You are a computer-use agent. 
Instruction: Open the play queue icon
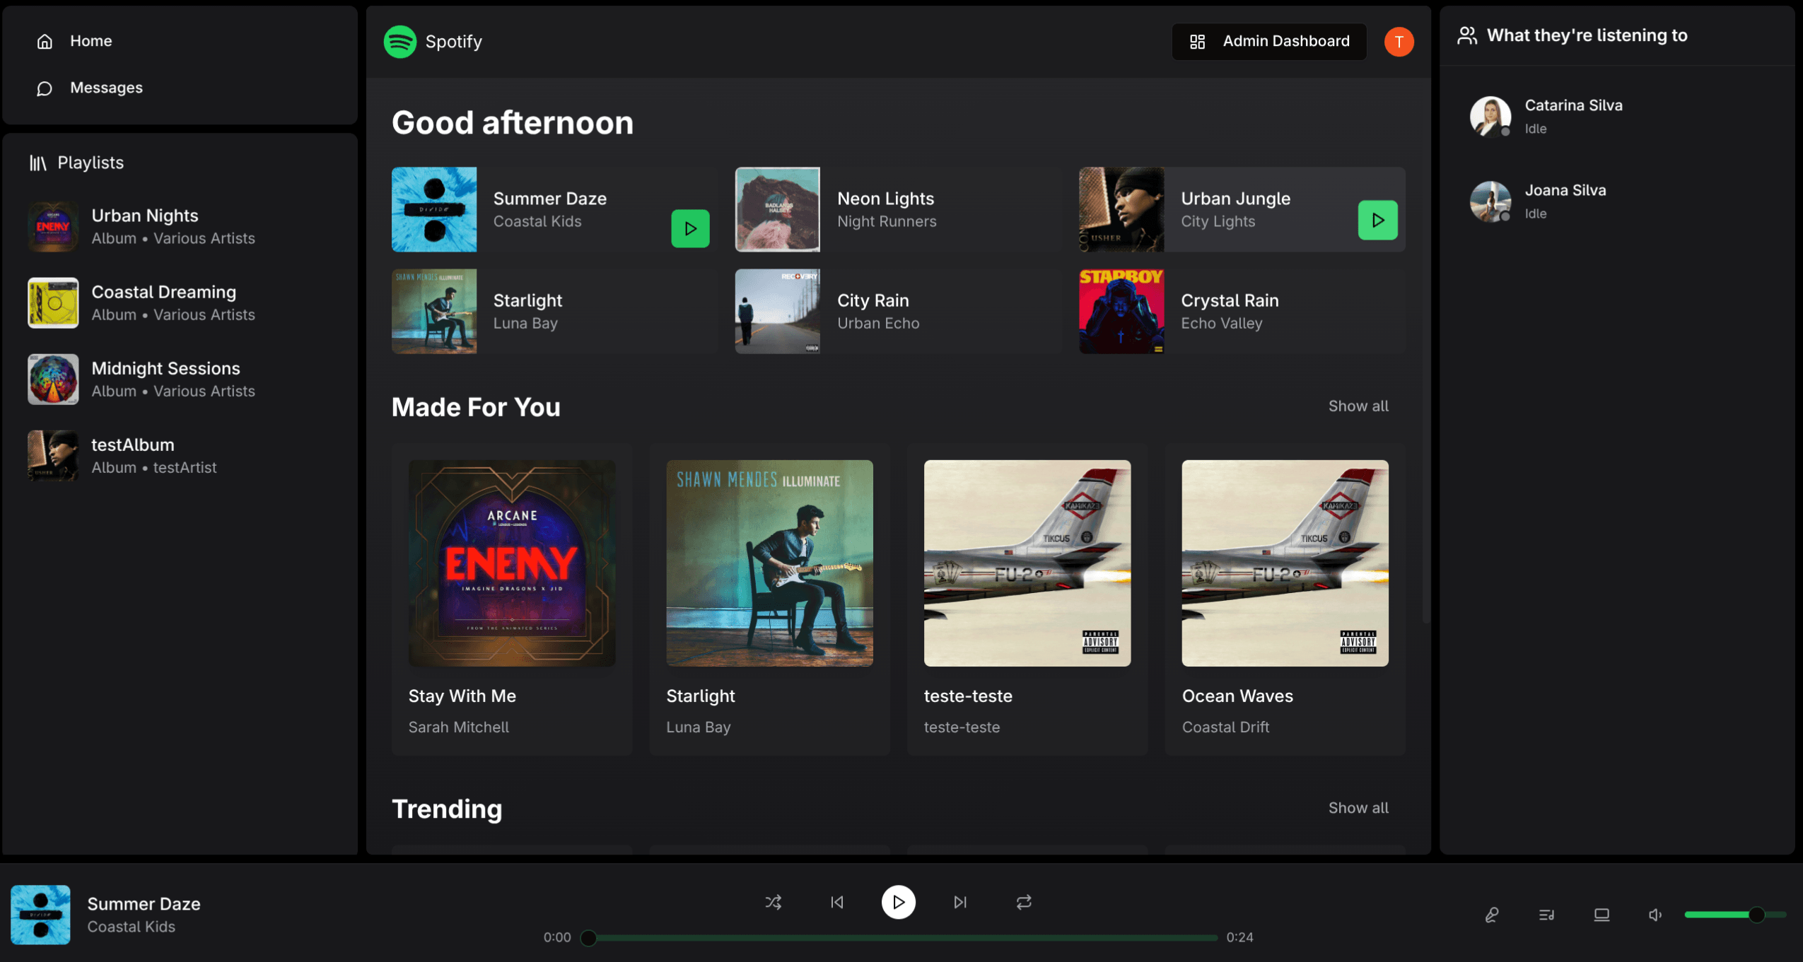1545,915
